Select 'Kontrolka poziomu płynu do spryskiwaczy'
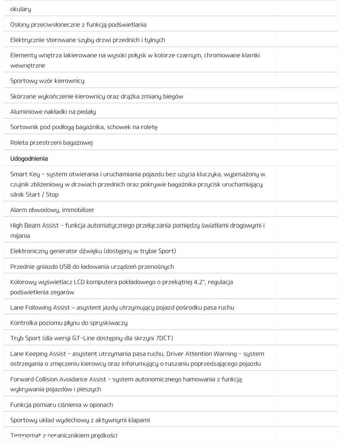340x448 pixels. click(x=69, y=322)
